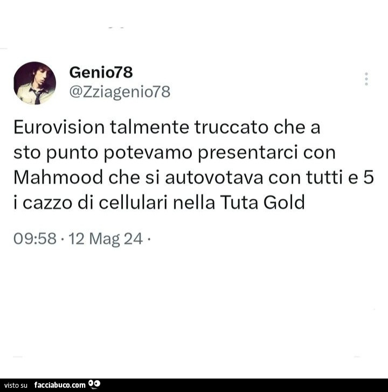388x392 pixels.
Task: Click the word talmente
Action: [149, 127]
